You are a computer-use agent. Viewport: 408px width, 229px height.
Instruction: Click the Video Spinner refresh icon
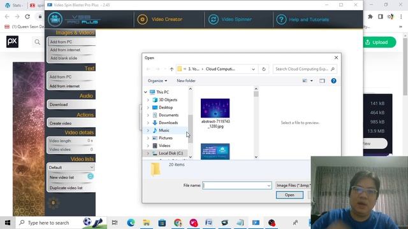pyautogui.click(x=214, y=20)
